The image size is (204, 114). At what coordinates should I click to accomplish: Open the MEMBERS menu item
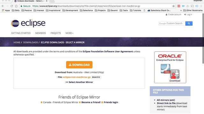[40, 33]
